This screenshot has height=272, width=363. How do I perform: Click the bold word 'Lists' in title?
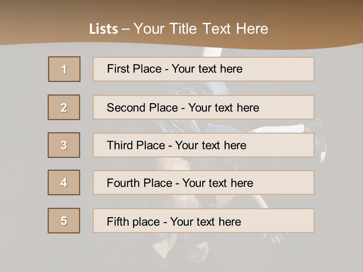click(x=104, y=29)
